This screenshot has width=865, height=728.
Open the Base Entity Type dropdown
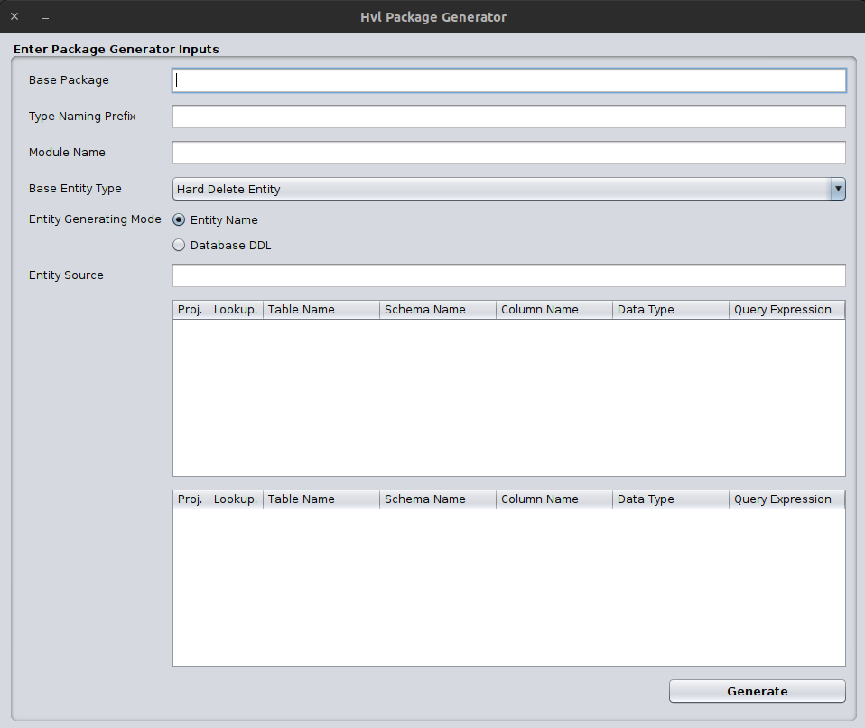pos(508,189)
